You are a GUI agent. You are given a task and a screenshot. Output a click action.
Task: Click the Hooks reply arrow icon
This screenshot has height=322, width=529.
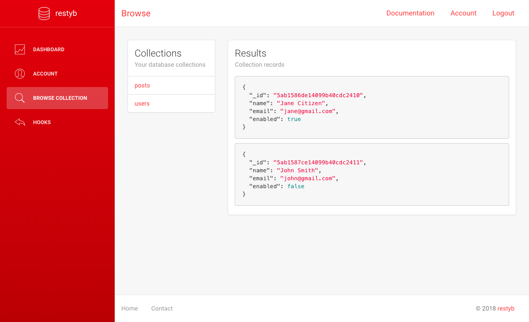tap(20, 122)
